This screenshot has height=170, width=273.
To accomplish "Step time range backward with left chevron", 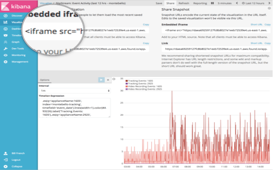I will (237, 3).
